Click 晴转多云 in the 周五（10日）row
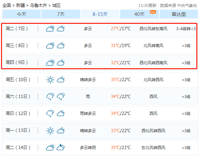The image size is (200, 158). tap(88, 80)
